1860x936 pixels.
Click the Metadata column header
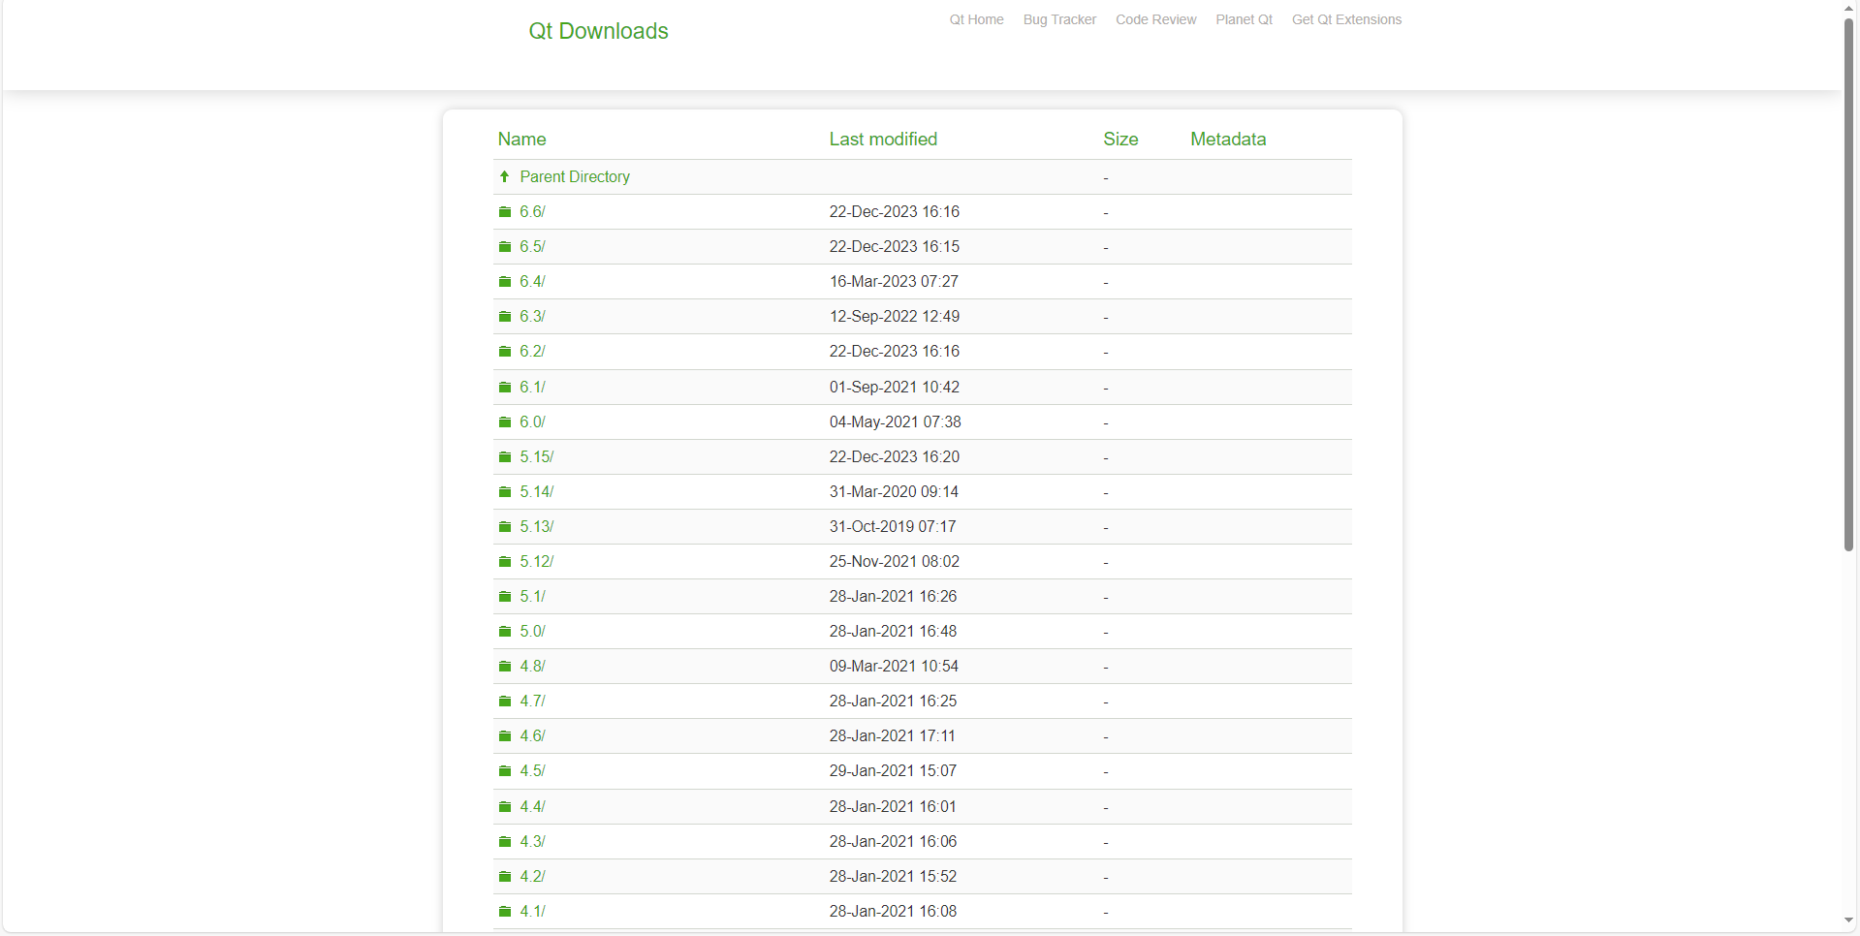click(x=1228, y=139)
